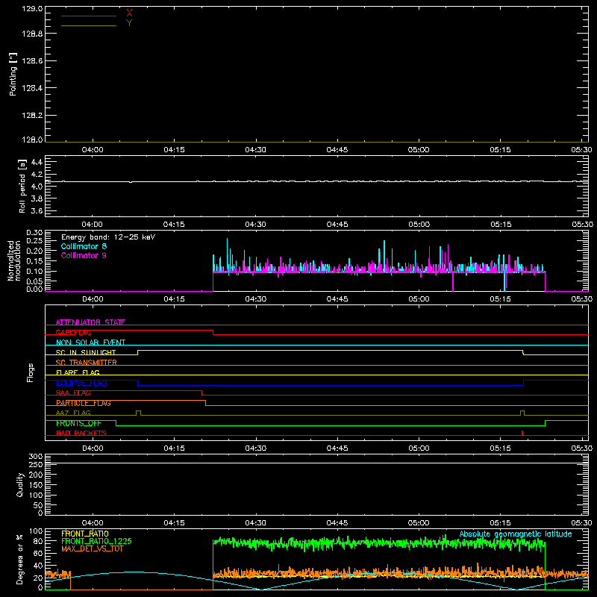Click the GAP_FLAG label
The height and width of the screenshot is (597, 597).
(x=73, y=332)
